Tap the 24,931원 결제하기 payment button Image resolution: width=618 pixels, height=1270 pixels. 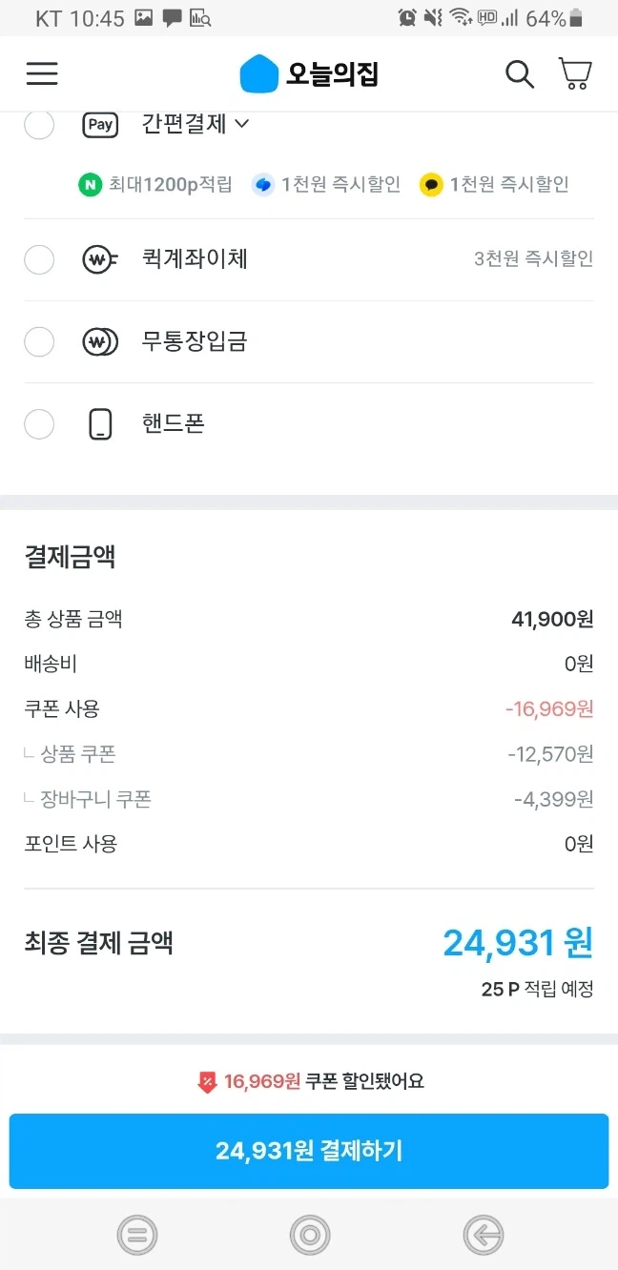[309, 1151]
